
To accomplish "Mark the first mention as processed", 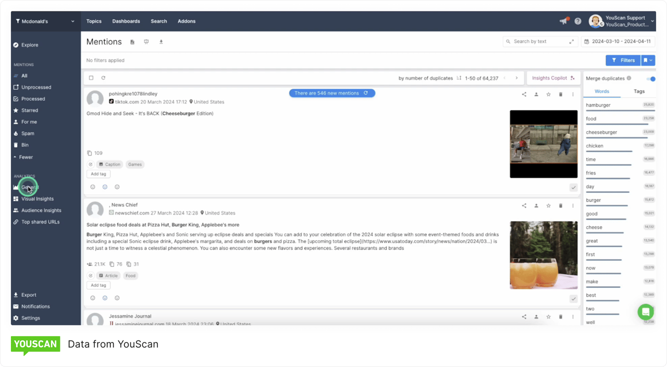I will click(x=573, y=187).
